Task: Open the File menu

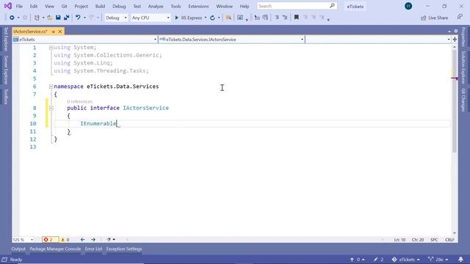Action: [x=19, y=7]
